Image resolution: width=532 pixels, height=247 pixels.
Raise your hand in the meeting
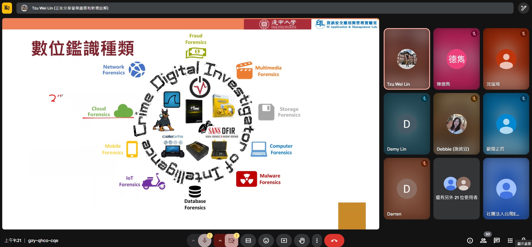click(302, 241)
